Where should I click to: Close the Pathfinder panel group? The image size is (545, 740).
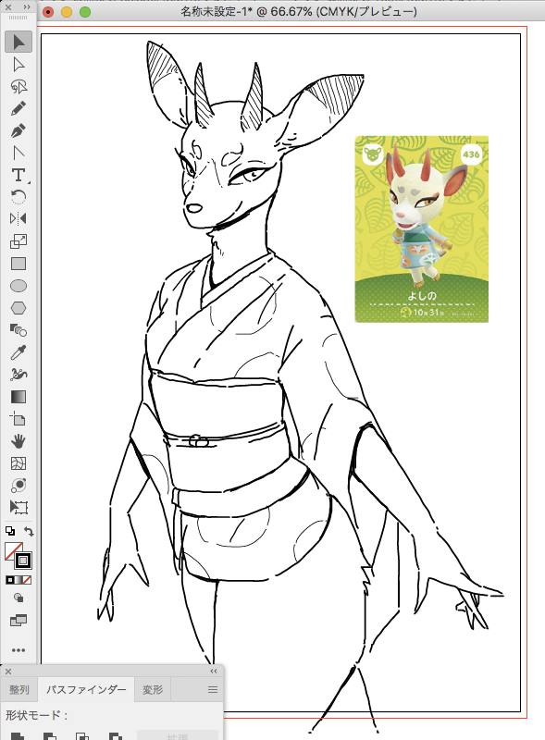(x=8, y=672)
